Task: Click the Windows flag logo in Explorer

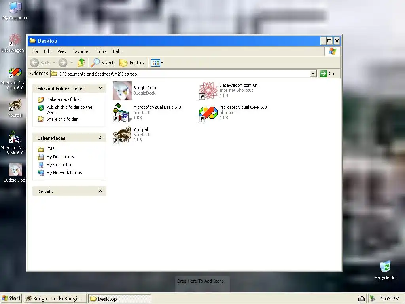Action: click(332, 51)
